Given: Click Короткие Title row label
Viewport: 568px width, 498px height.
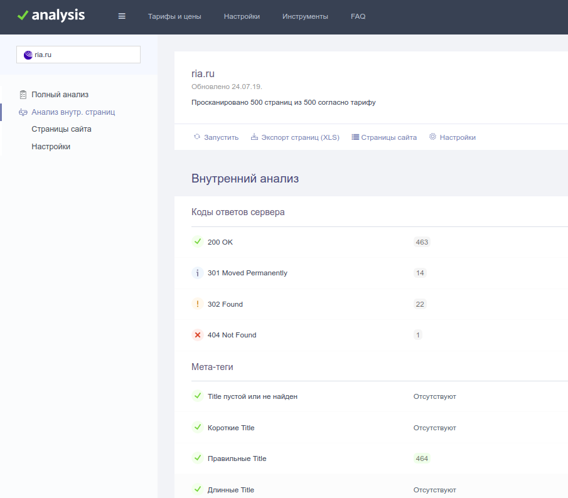Looking at the screenshot, I should tap(231, 428).
